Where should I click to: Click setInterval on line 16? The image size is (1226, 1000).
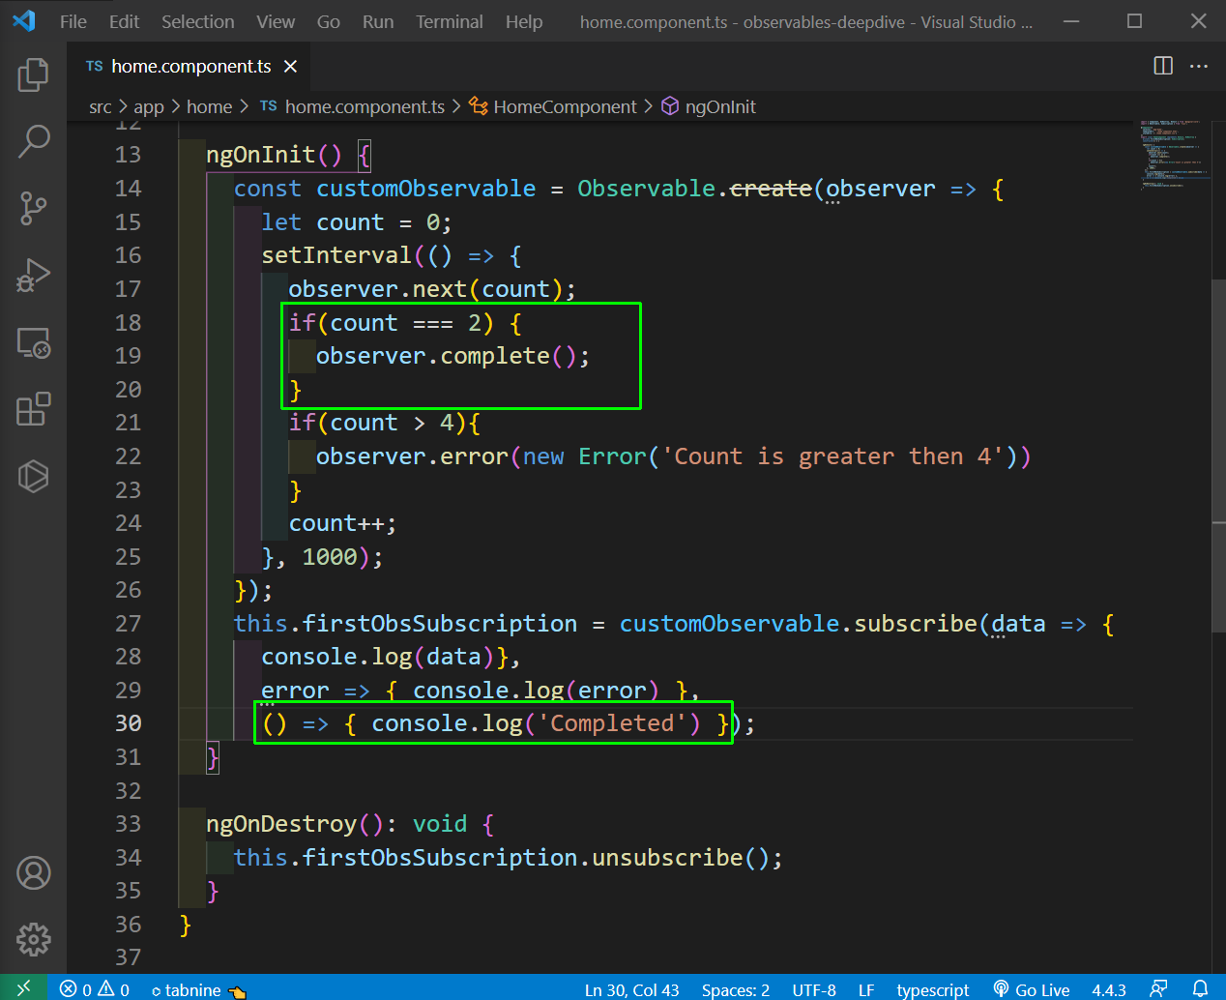pyautogui.click(x=336, y=255)
